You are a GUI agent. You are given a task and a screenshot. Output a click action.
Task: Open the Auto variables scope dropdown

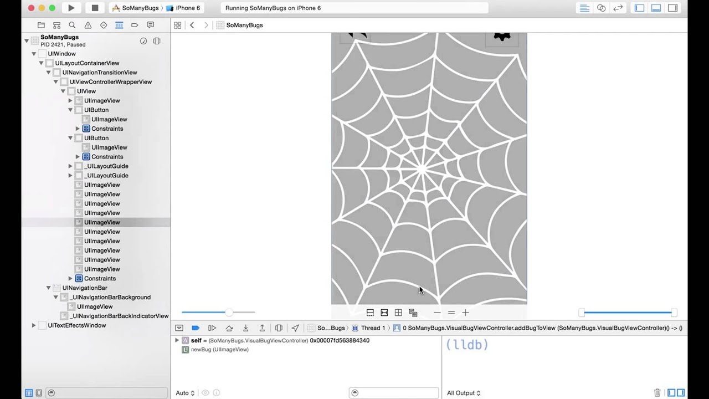coord(185,393)
